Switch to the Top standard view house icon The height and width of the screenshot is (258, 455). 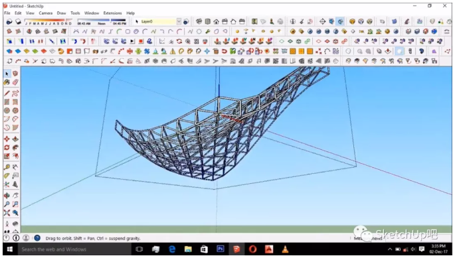[207, 21]
